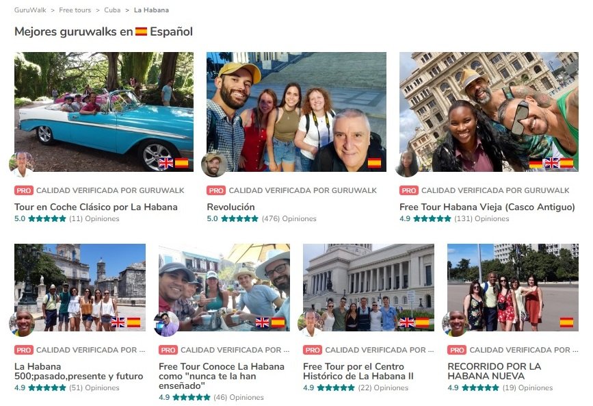The height and width of the screenshot is (406, 593).
Task: View the 476 Opiniones of Revolución
Action: click(289, 218)
